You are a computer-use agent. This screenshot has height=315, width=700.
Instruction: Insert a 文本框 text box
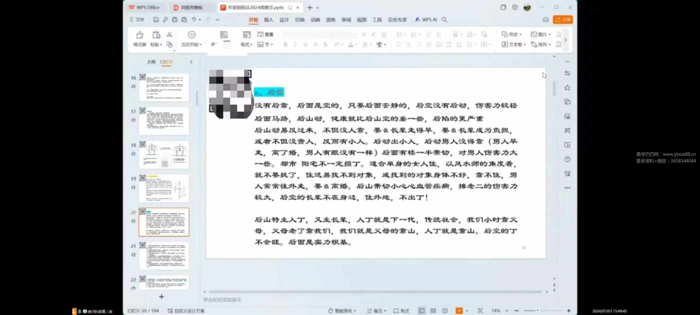pyautogui.click(x=513, y=44)
